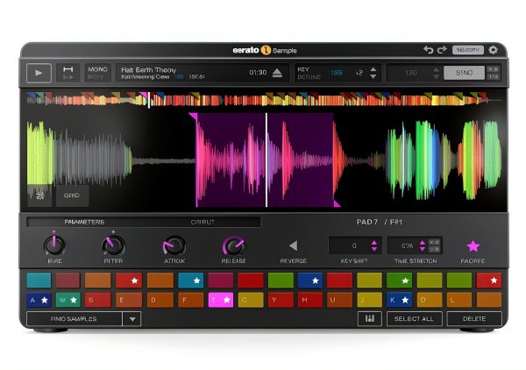Click the Time Stretch down arrow
Image resolution: width=526 pixels, height=370 pixels.
tap(423, 249)
